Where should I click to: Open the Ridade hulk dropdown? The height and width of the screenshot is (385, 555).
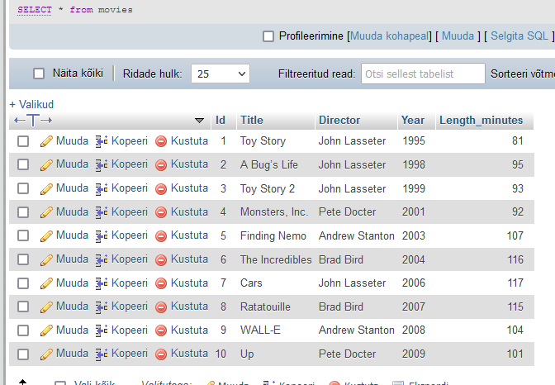click(220, 74)
